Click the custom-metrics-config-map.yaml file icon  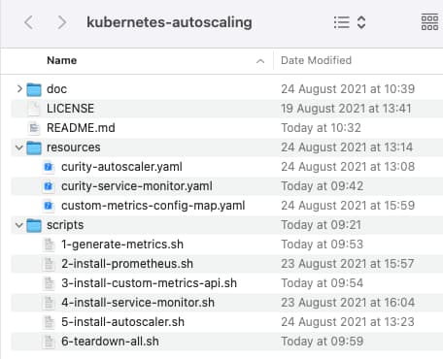click(x=49, y=206)
